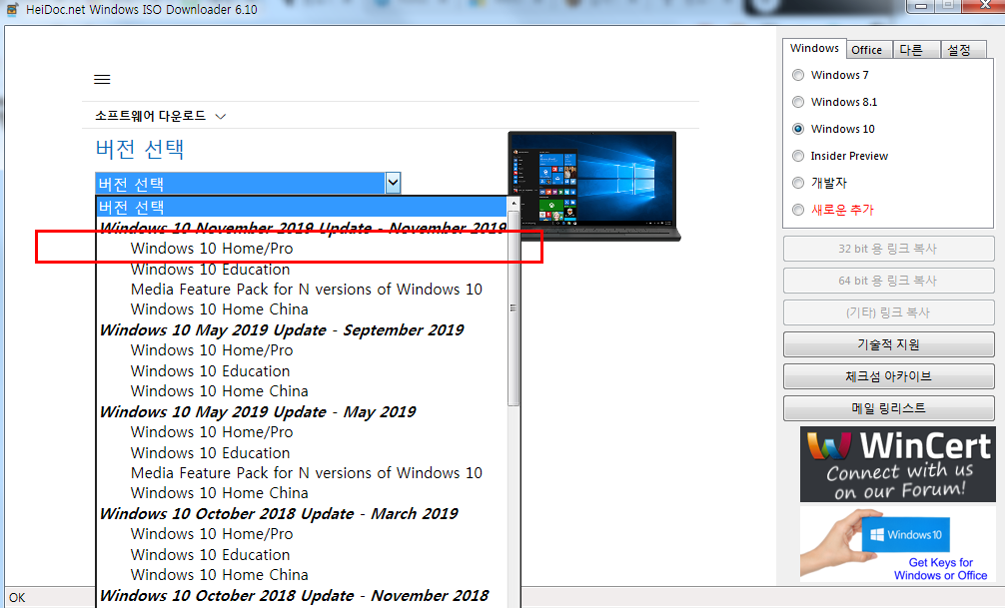This screenshot has width=1005, height=608.
Task: Choose Windows 10 Home China under October 2018 - March 2019
Action: click(302, 575)
